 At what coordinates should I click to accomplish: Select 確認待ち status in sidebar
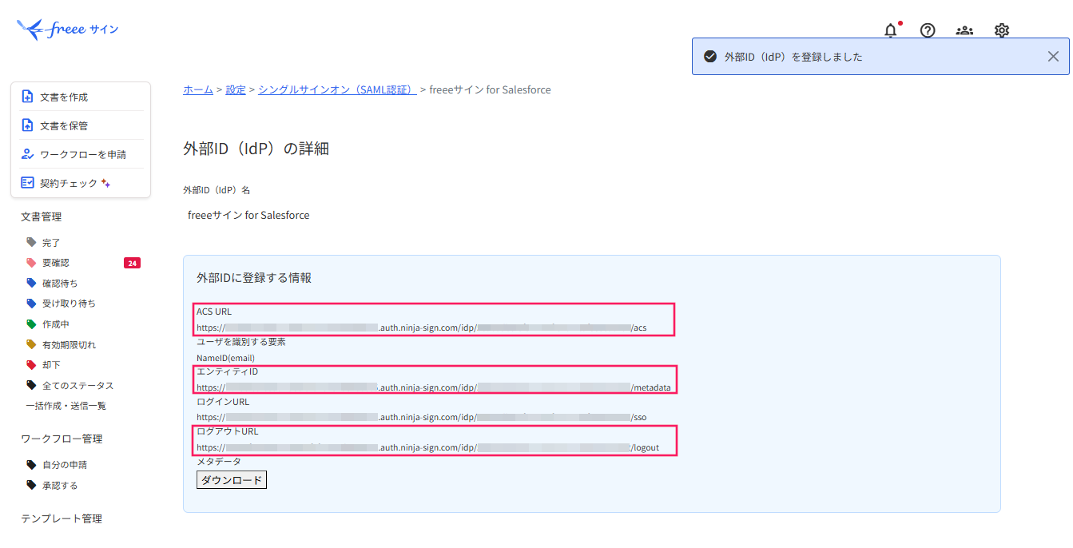60,284
